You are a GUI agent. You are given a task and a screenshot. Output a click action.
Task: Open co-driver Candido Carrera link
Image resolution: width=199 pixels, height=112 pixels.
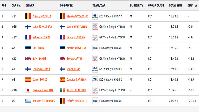(x=76, y=80)
